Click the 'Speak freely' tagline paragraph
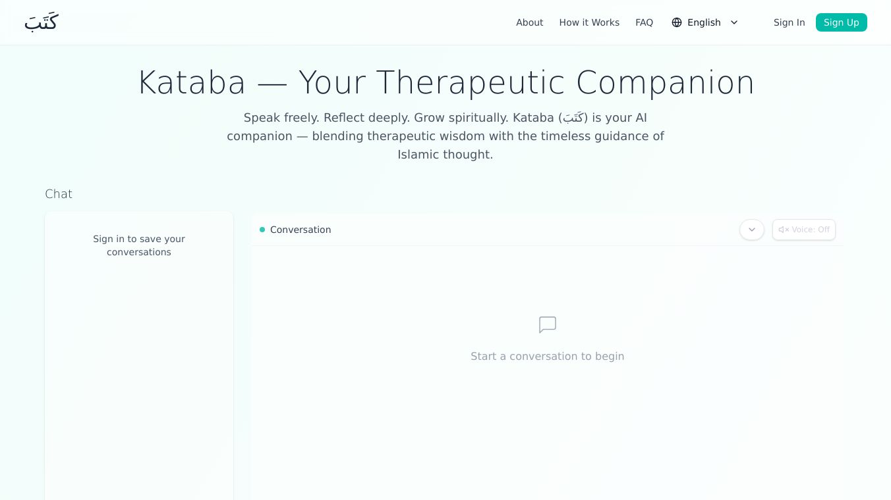This screenshot has width=891, height=500. [445, 136]
